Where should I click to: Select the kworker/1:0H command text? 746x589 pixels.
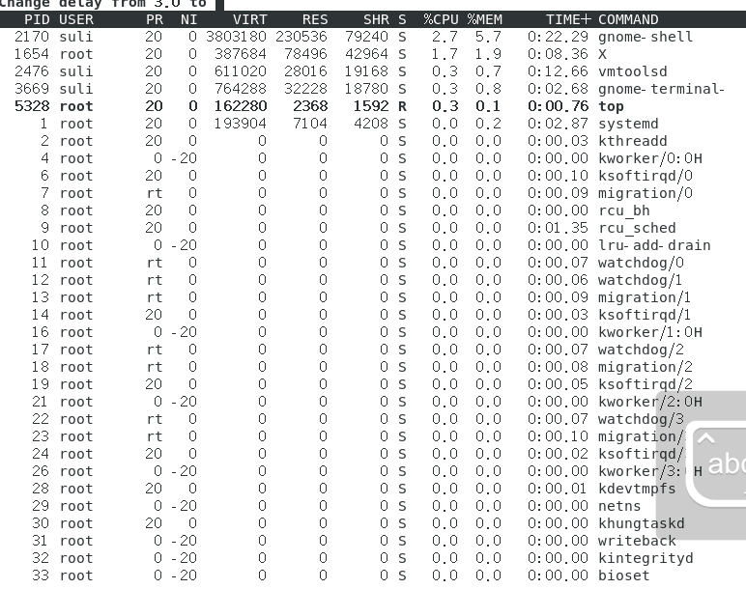pos(650,332)
